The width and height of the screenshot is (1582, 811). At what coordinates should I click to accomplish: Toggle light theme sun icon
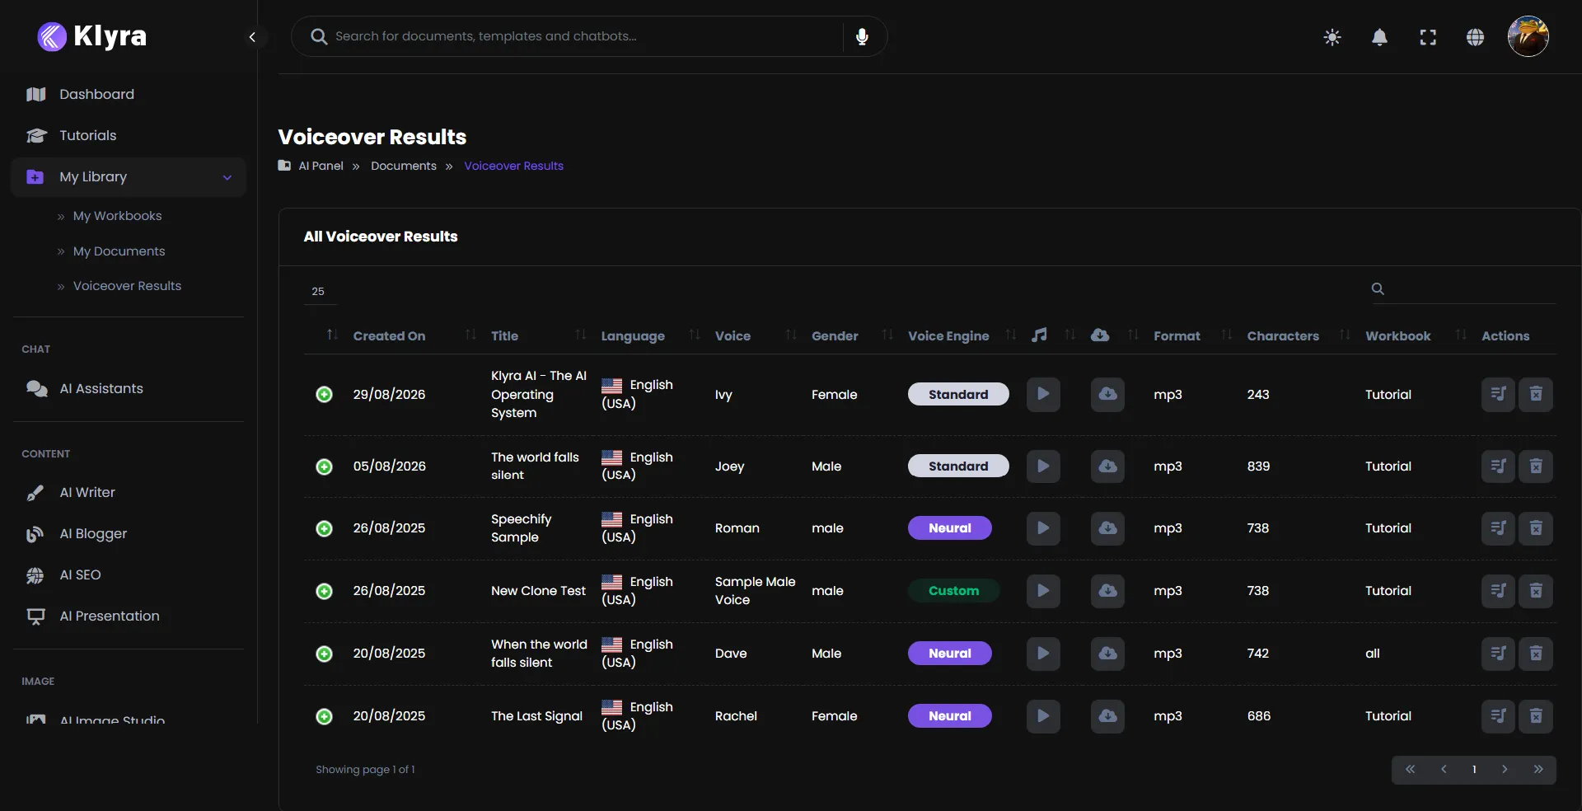click(x=1332, y=37)
